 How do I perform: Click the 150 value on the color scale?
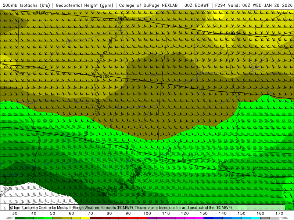(x=241, y=213)
